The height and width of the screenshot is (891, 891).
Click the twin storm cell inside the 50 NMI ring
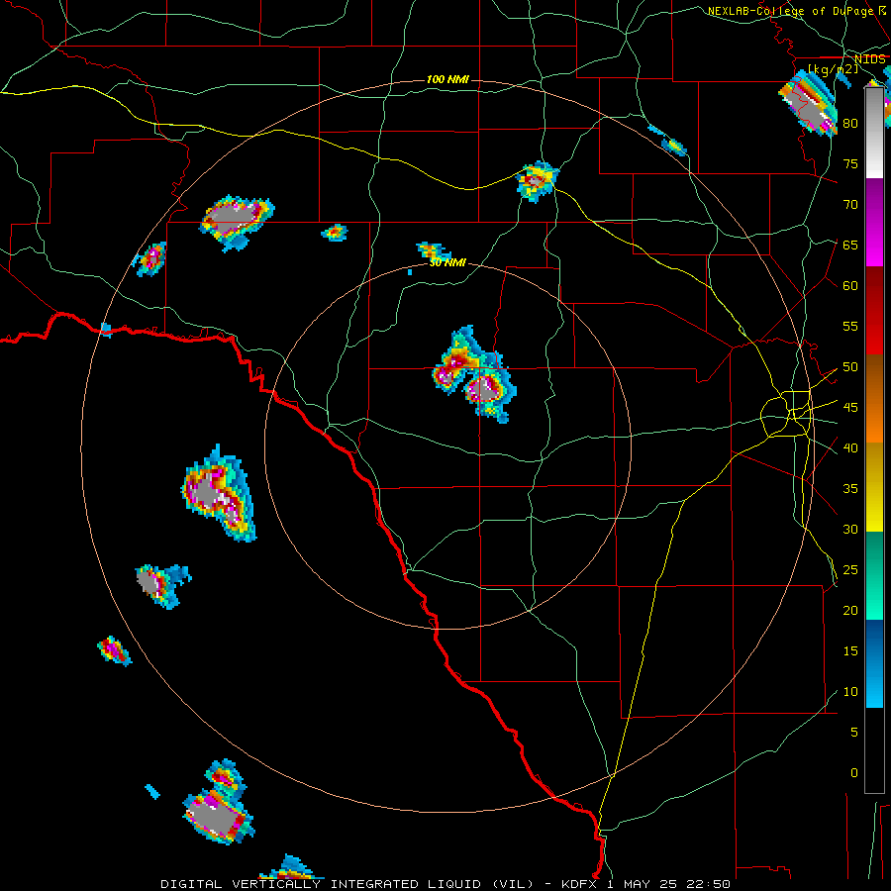coord(474,375)
